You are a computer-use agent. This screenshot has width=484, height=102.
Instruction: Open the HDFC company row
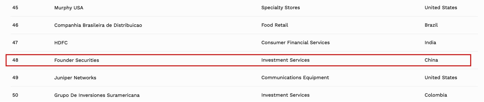click(x=61, y=43)
